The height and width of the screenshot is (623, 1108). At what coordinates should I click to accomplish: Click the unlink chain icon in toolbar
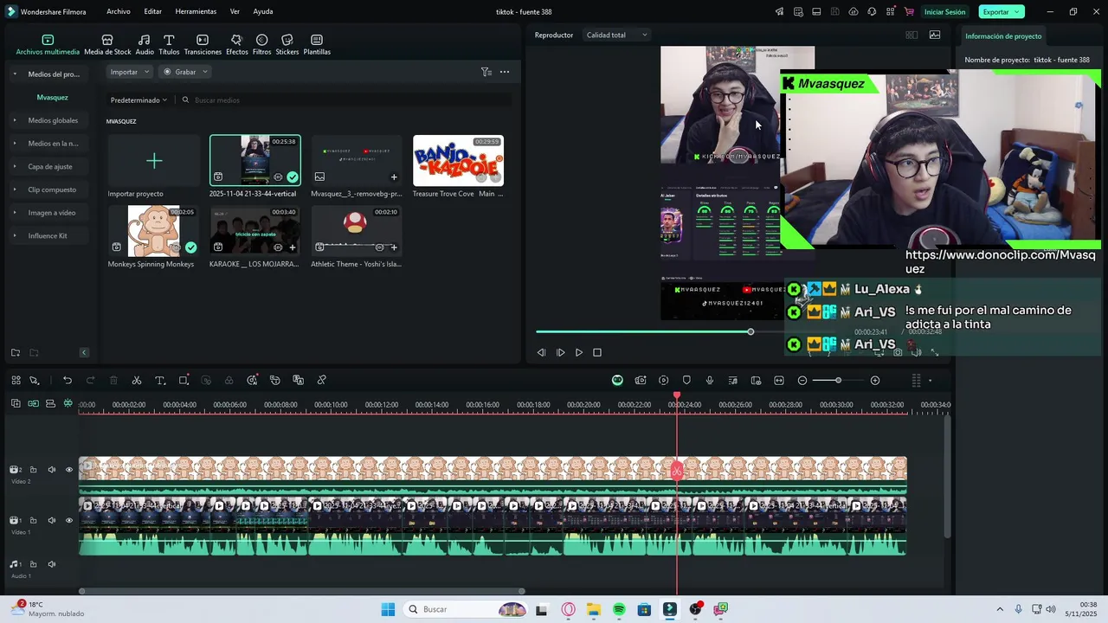321,380
